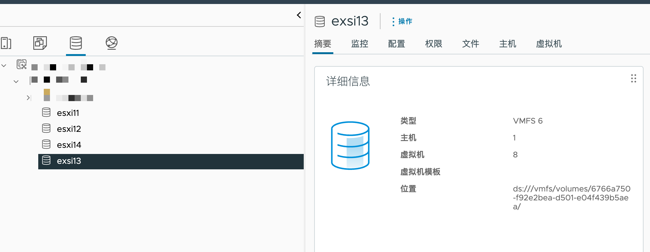Switch to the 监控 tab
Viewport: 650px width, 252px height.
(360, 44)
